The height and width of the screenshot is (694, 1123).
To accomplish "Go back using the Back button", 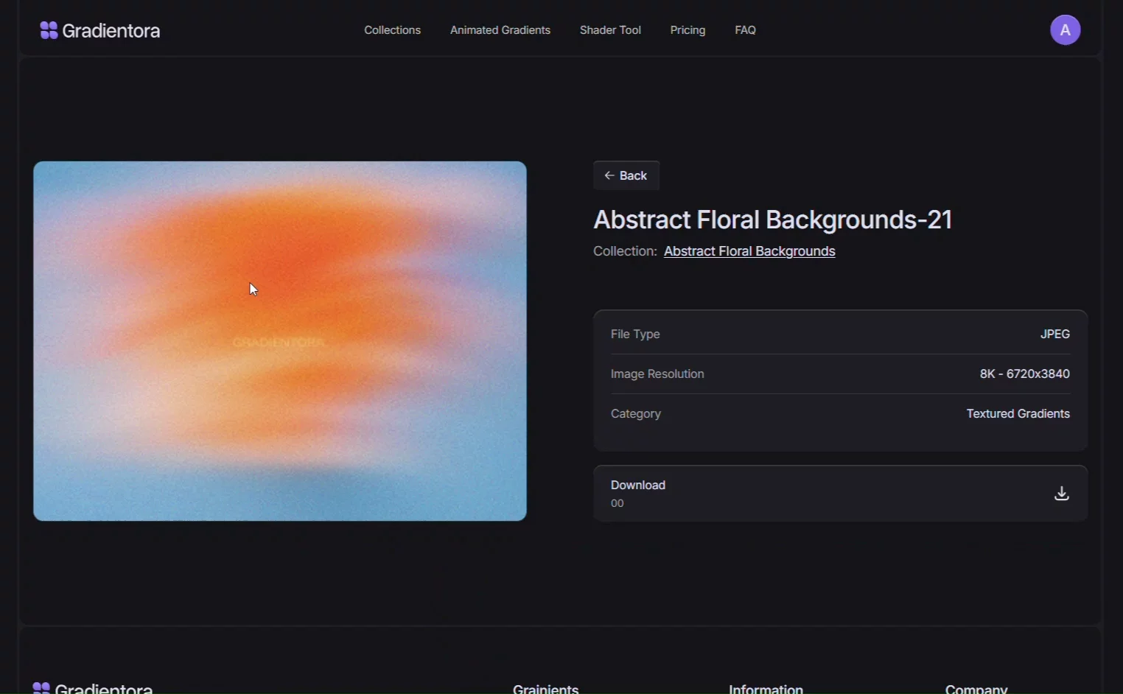I will 626,175.
